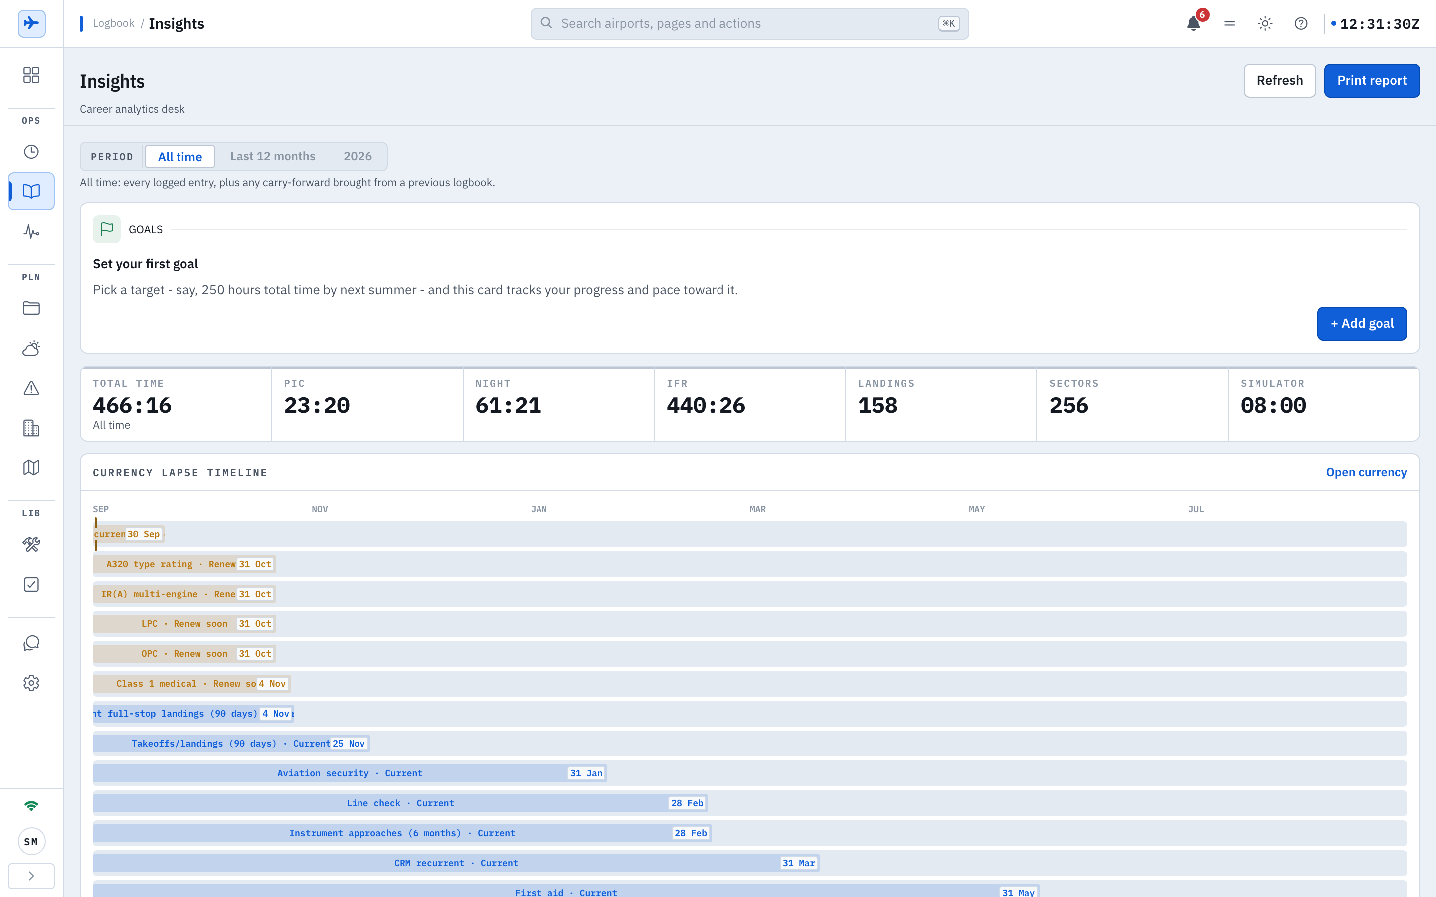Viewport: 1436px width, 897px height.
Task: Select the 2026 period tab
Action: tap(358, 156)
